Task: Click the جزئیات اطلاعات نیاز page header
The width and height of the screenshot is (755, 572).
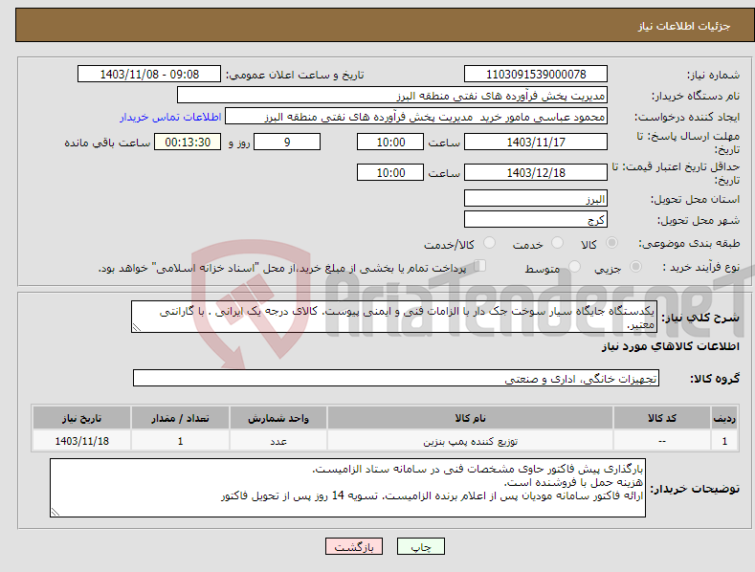Action: 684,26
